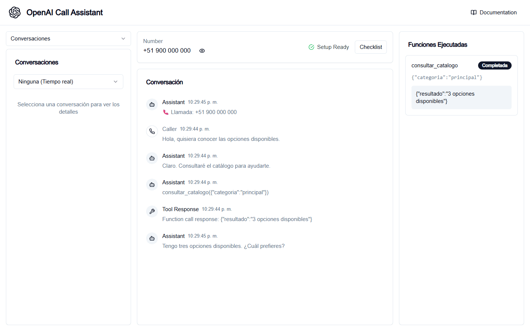
Task: Click 'Hola, quisiera conocer las opciones disponibles.'
Action: (x=221, y=139)
